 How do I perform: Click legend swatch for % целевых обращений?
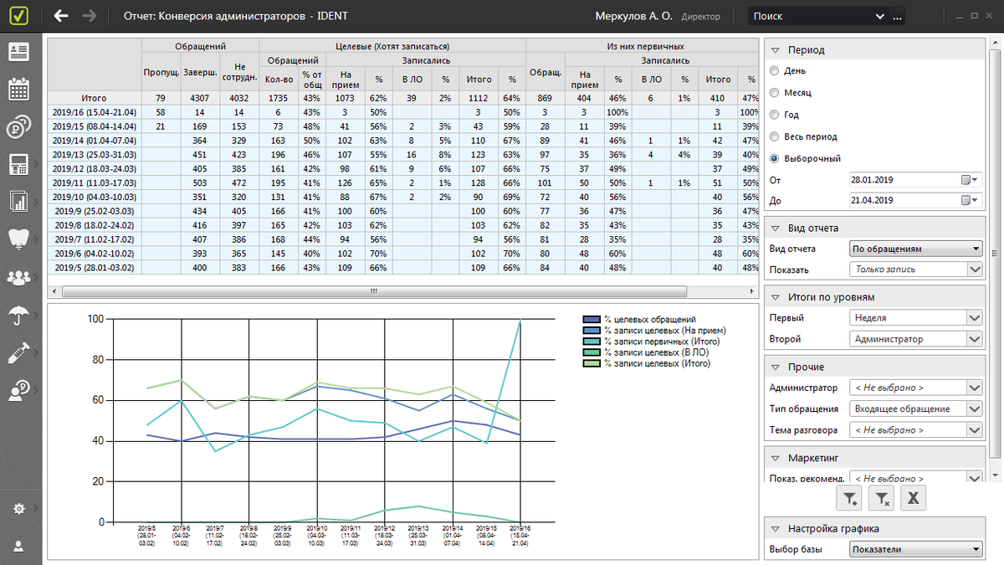pos(591,320)
